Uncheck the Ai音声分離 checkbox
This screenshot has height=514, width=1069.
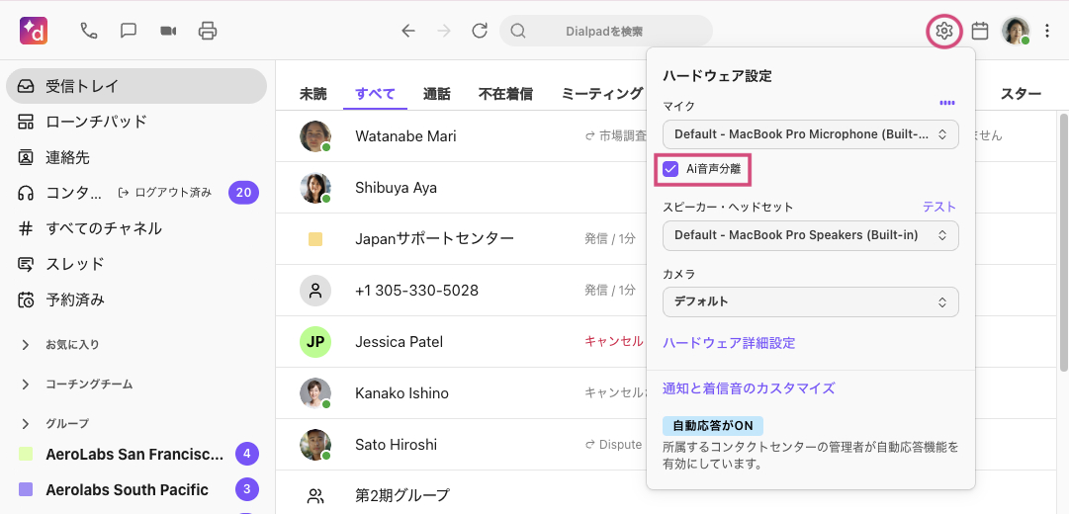tap(671, 169)
